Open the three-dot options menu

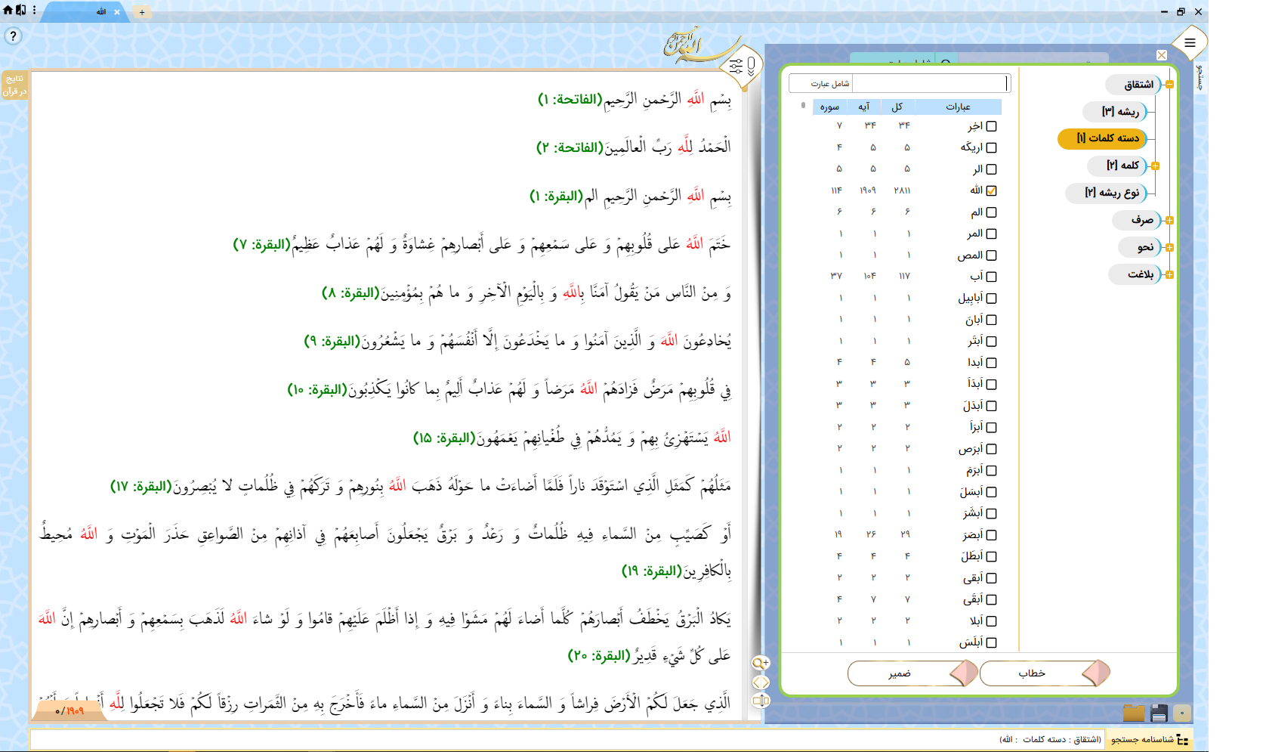click(34, 11)
